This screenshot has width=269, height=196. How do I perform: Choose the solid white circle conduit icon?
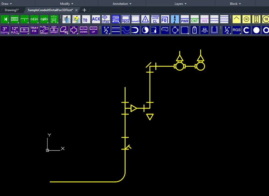click(x=256, y=30)
